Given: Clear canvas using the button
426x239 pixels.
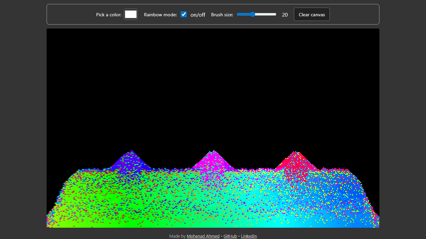Looking at the screenshot, I should 312,14.
